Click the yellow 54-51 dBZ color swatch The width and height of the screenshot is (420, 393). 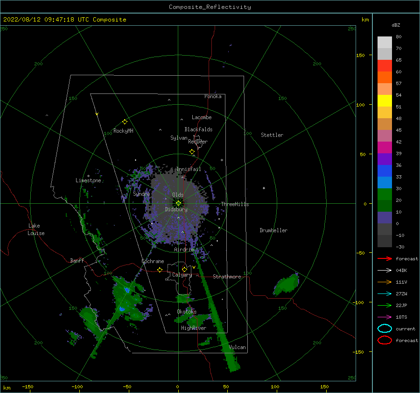pos(385,101)
